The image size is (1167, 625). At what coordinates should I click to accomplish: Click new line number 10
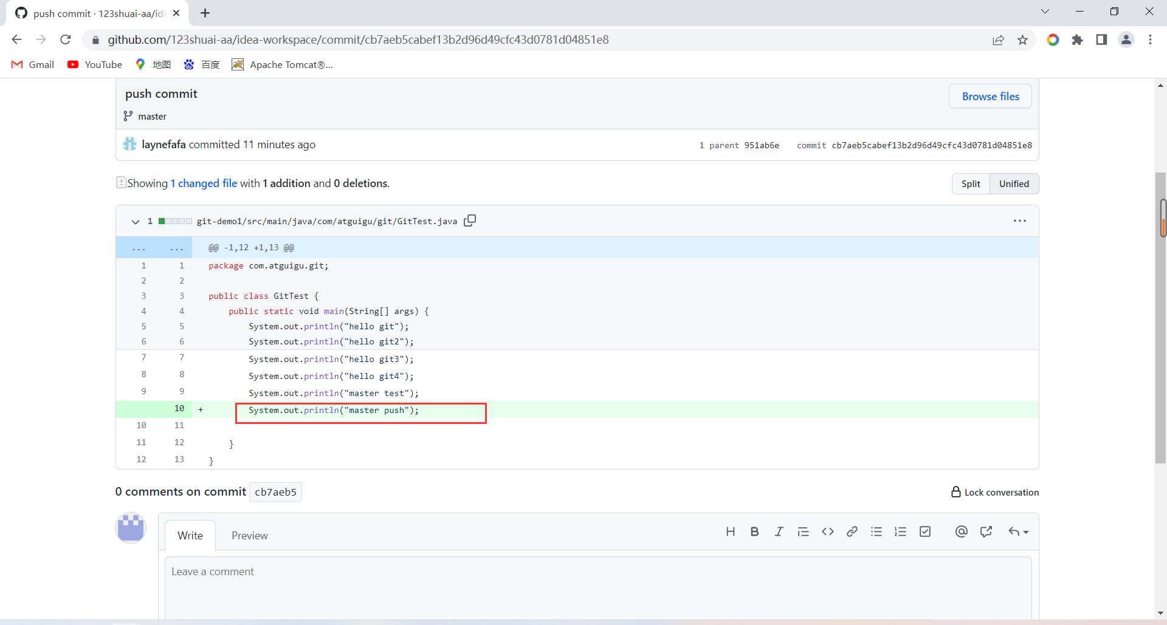pos(179,409)
